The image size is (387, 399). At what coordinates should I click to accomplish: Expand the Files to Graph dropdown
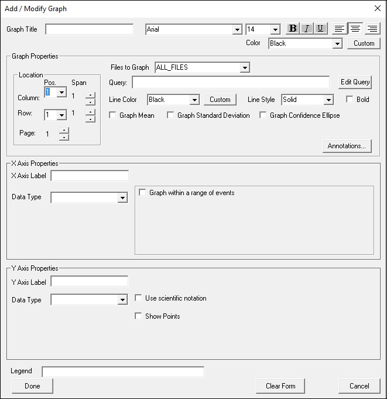coord(245,68)
